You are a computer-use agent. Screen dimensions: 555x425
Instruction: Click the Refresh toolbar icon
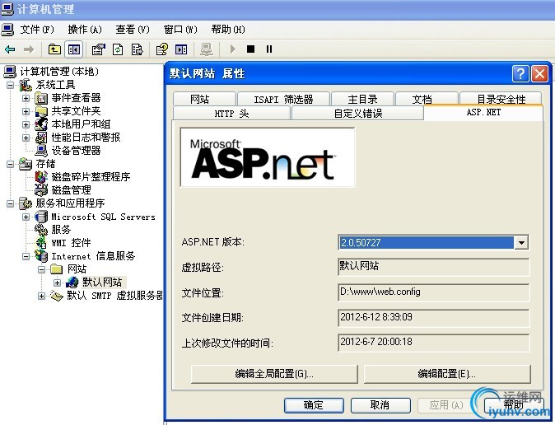118,49
